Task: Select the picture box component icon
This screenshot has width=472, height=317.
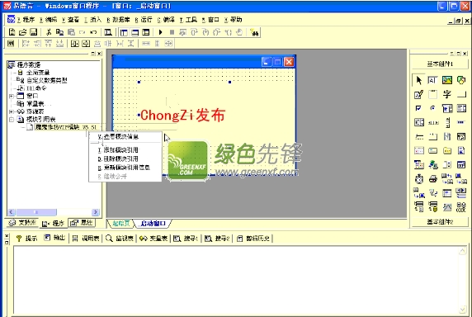Action: 447,80
